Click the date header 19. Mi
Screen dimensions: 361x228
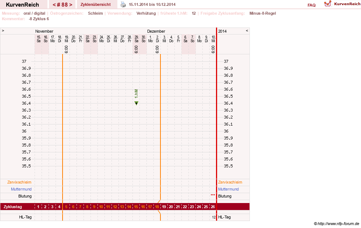[67, 39]
